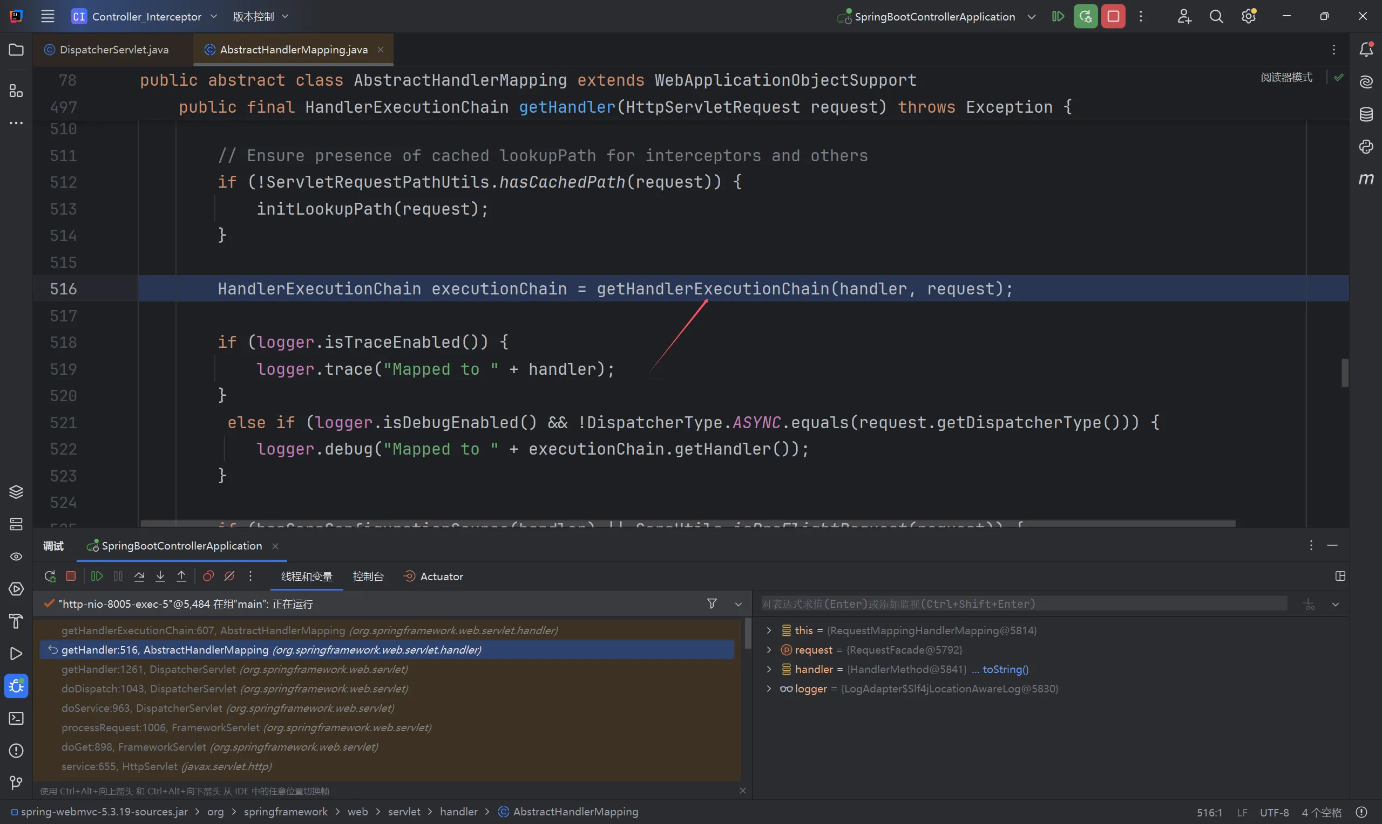Add expression to watches icon

1309,604
